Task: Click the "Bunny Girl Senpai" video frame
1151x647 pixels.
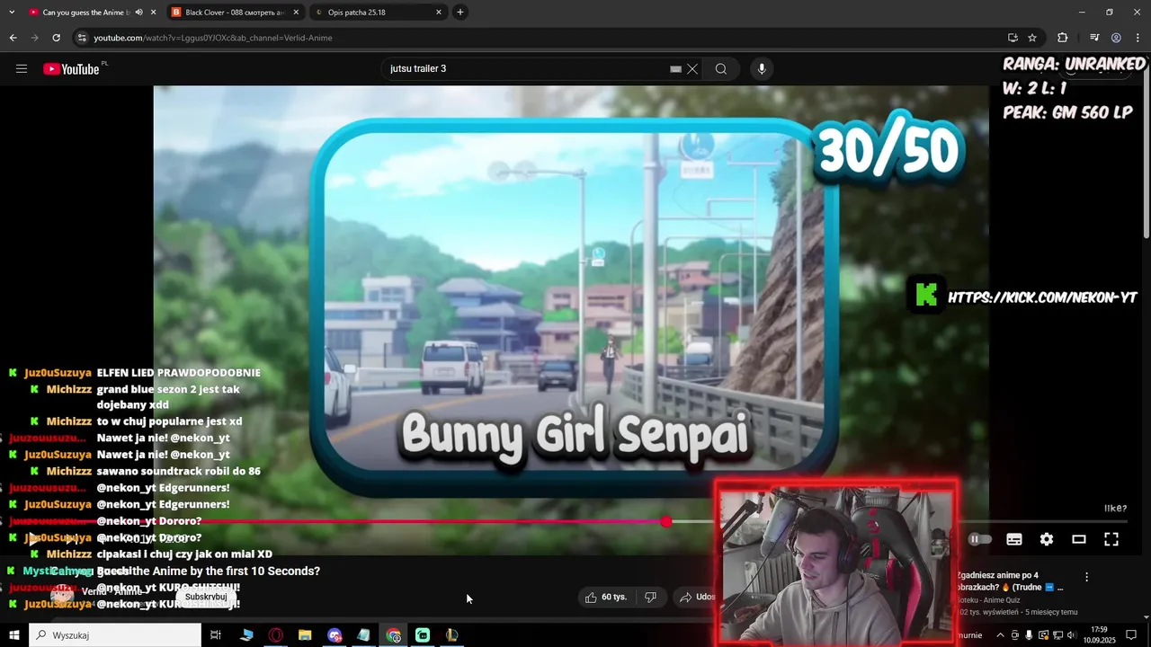Action: point(575,306)
